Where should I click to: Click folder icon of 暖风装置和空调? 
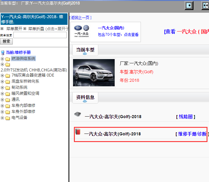[8, 94]
